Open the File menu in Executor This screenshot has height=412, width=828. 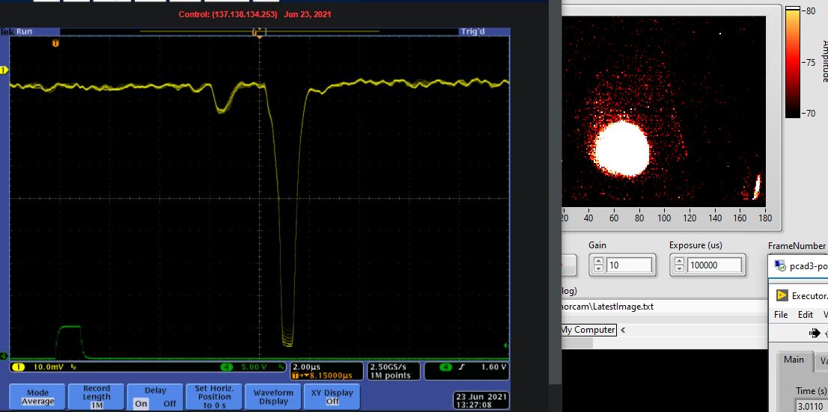point(781,315)
